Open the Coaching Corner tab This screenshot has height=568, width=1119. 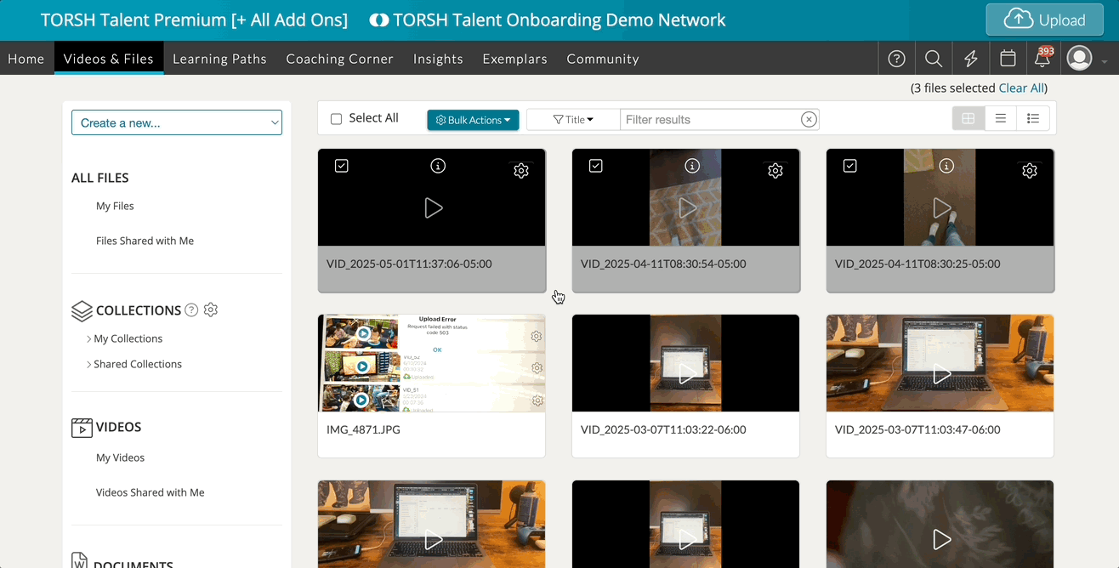339,59
